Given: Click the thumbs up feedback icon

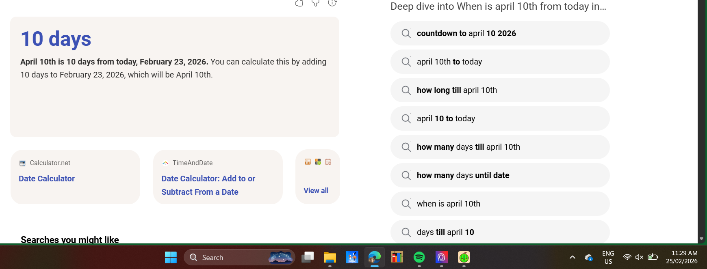Looking at the screenshot, I should click(299, 3).
